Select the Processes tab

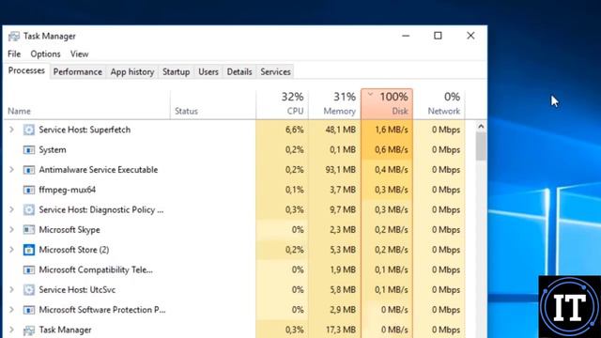click(26, 71)
